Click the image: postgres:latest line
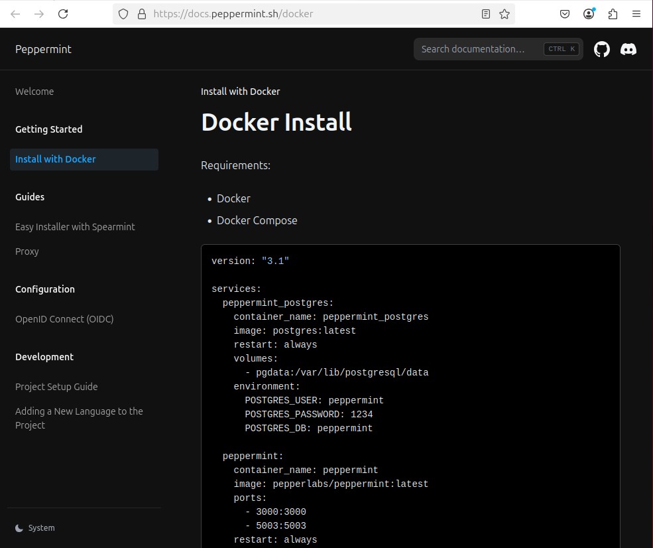The height and width of the screenshot is (548, 653). tap(295, 331)
